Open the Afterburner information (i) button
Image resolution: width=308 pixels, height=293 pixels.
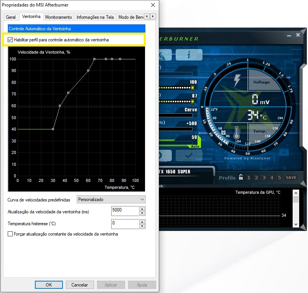(x=189, y=55)
